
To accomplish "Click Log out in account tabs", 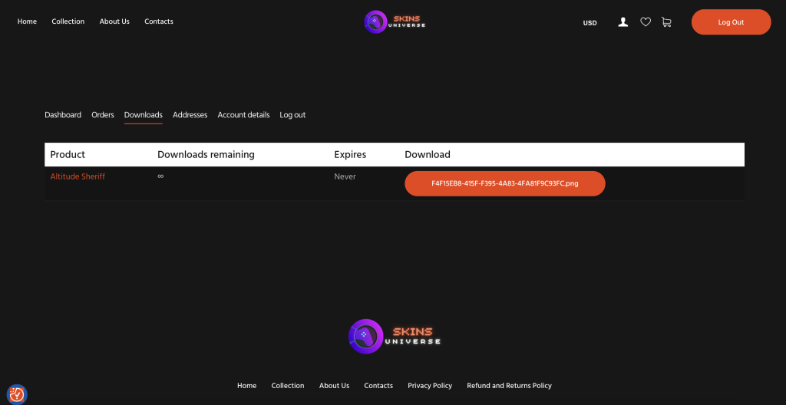I will pos(292,115).
